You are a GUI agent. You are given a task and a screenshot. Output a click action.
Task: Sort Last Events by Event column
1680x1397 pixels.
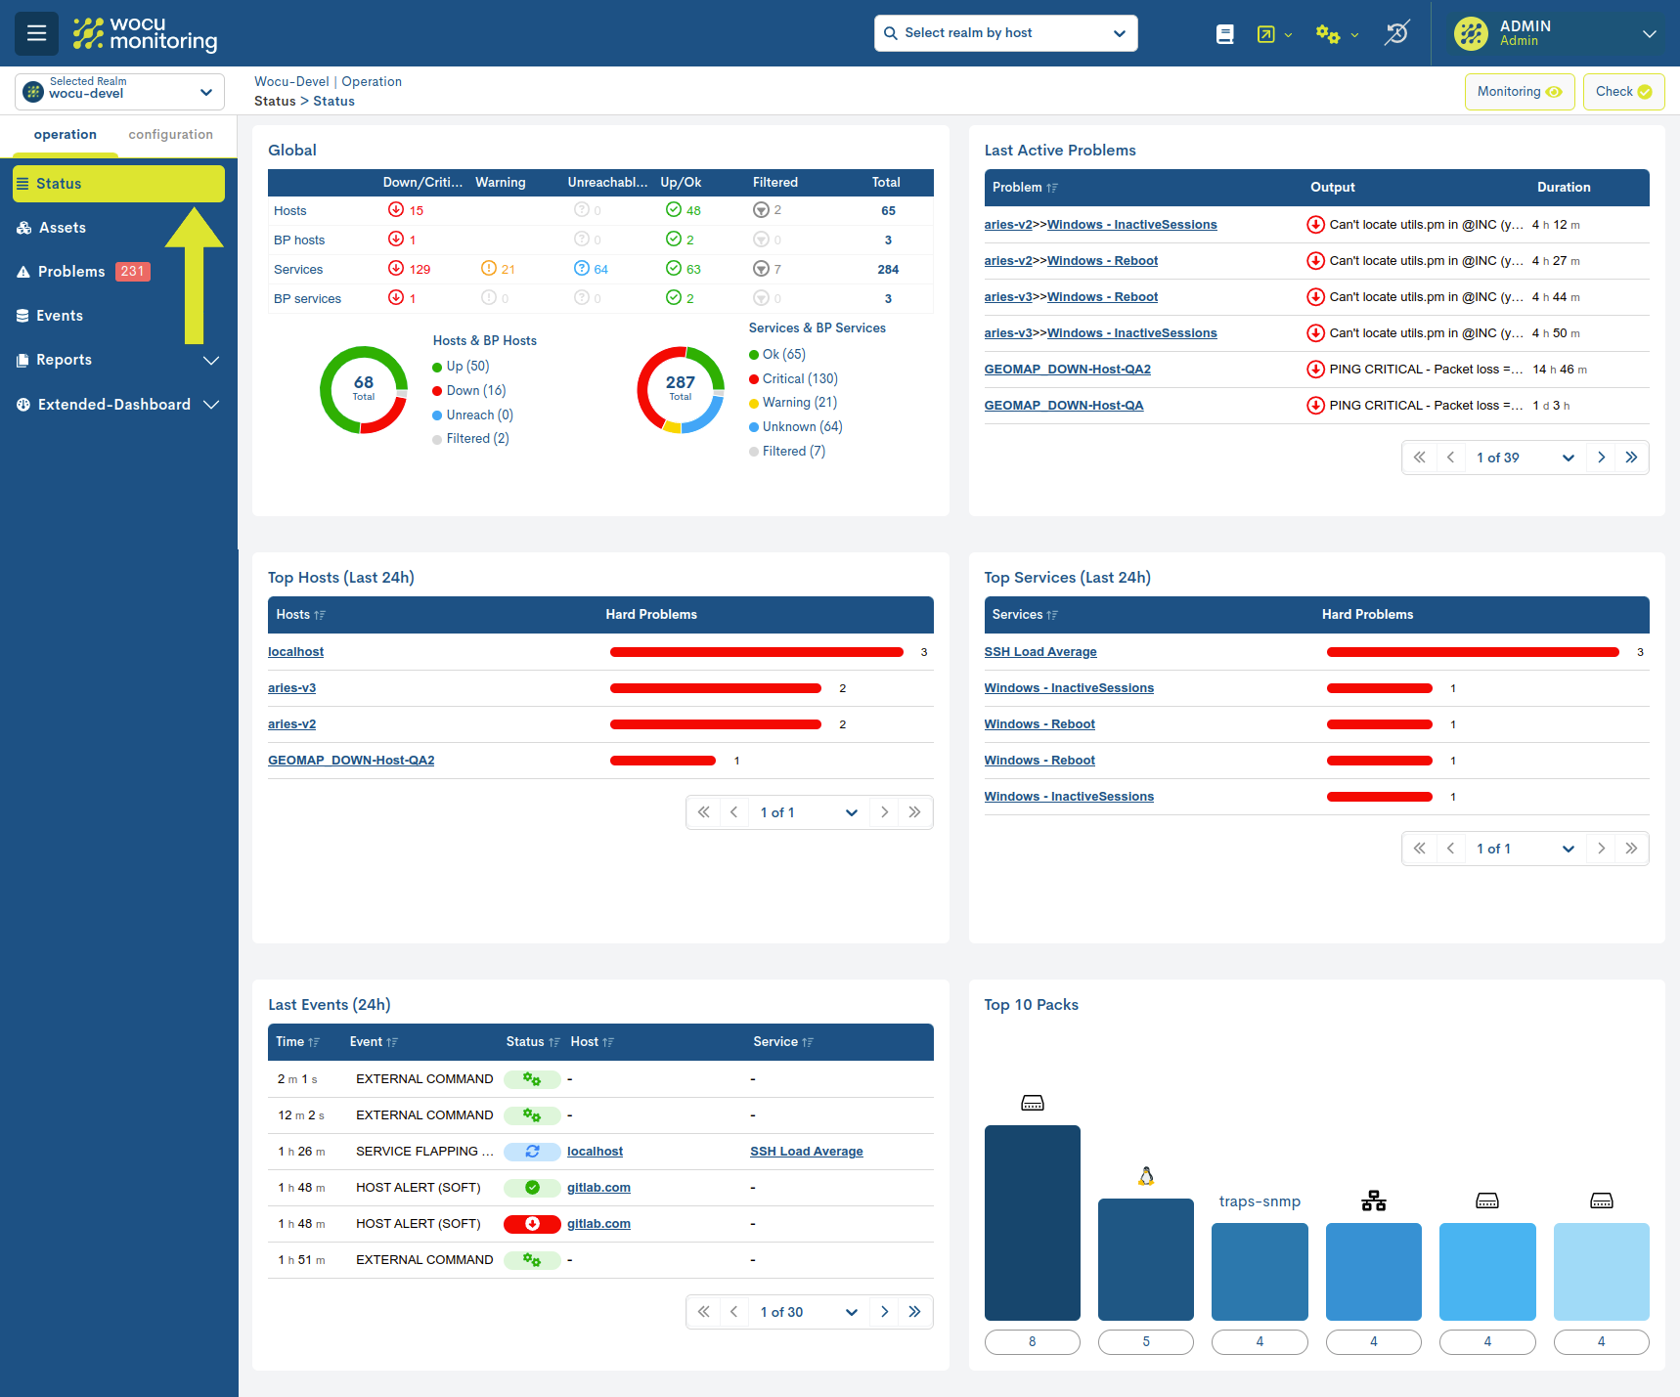point(392,1042)
